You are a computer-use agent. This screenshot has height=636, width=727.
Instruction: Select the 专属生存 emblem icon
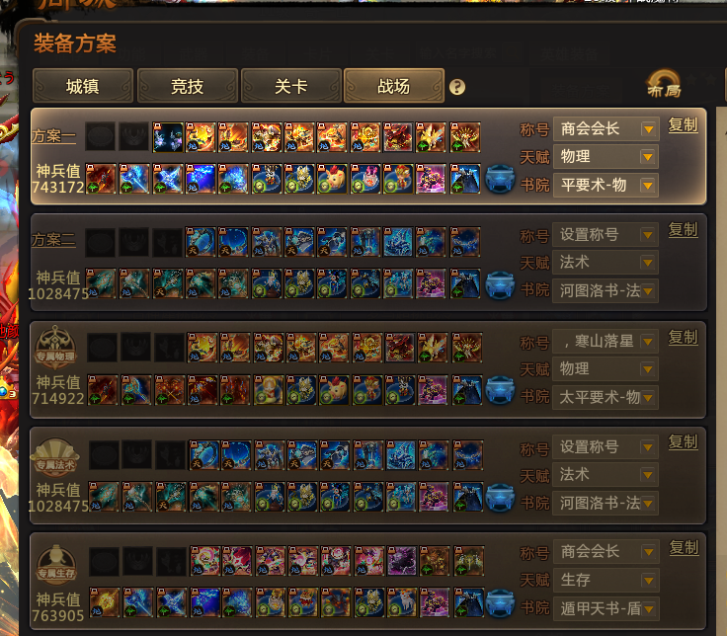56,566
